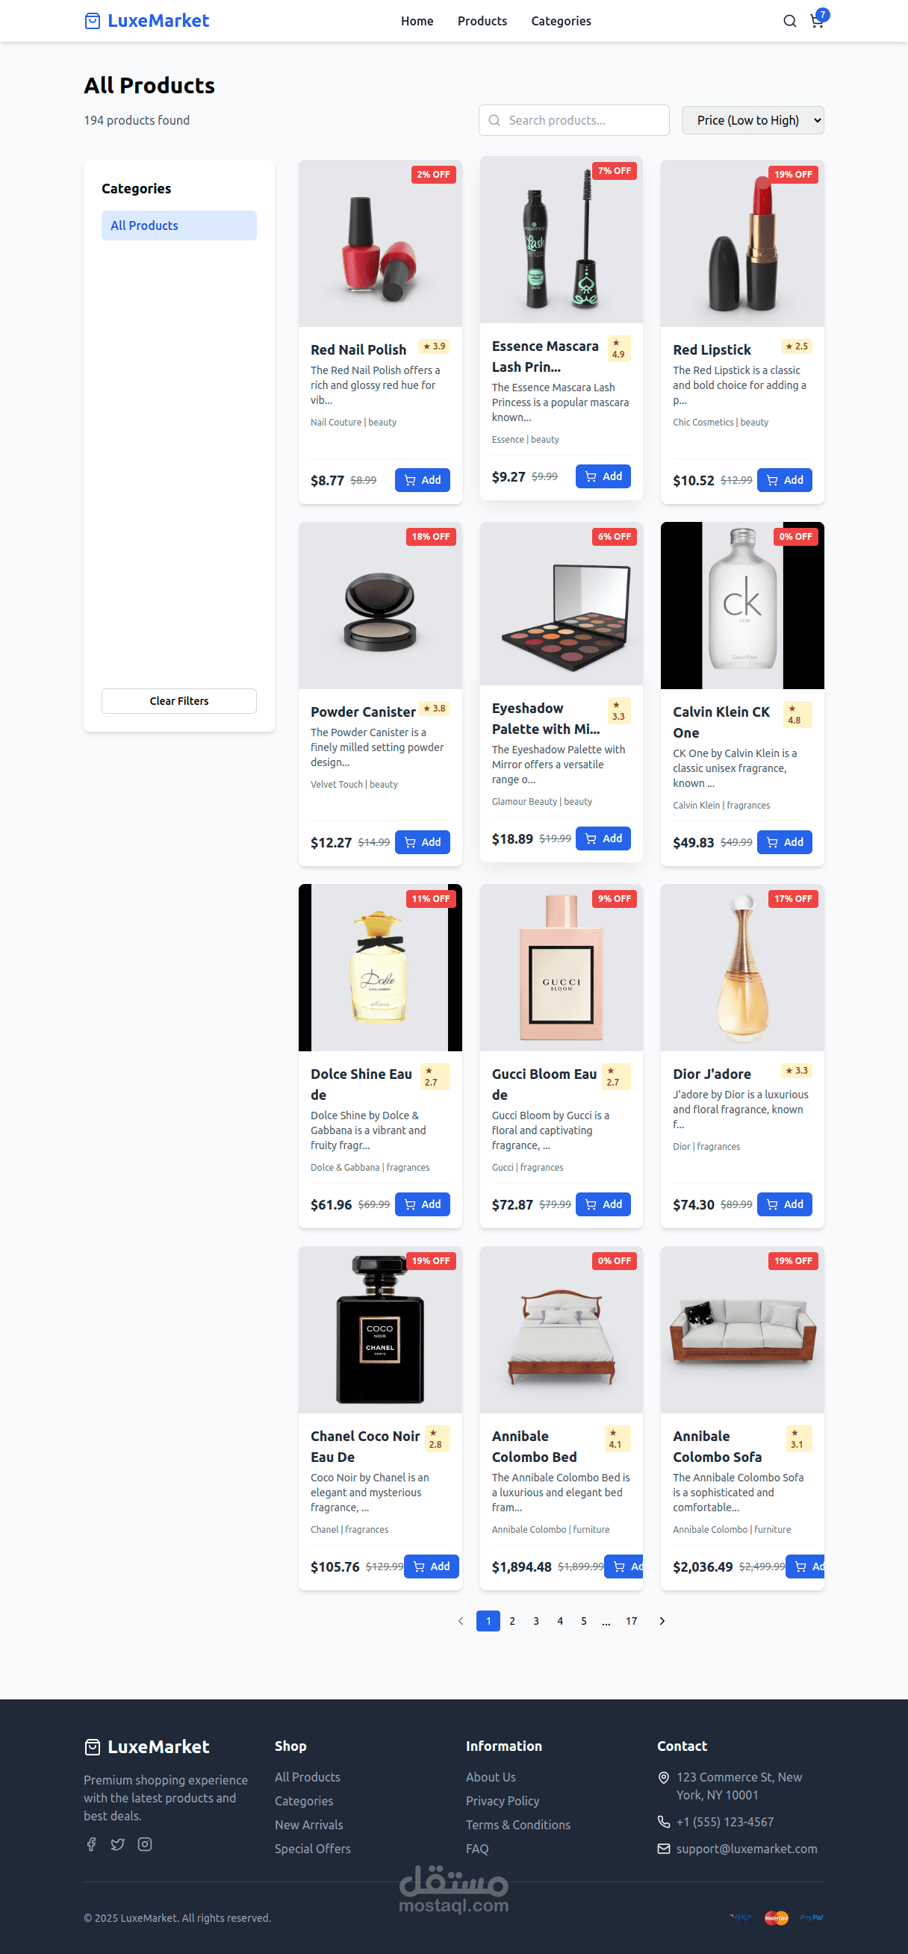Screen dimensions: 908x1954
Task: Jump to pagination page 17
Action: tap(631, 1621)
